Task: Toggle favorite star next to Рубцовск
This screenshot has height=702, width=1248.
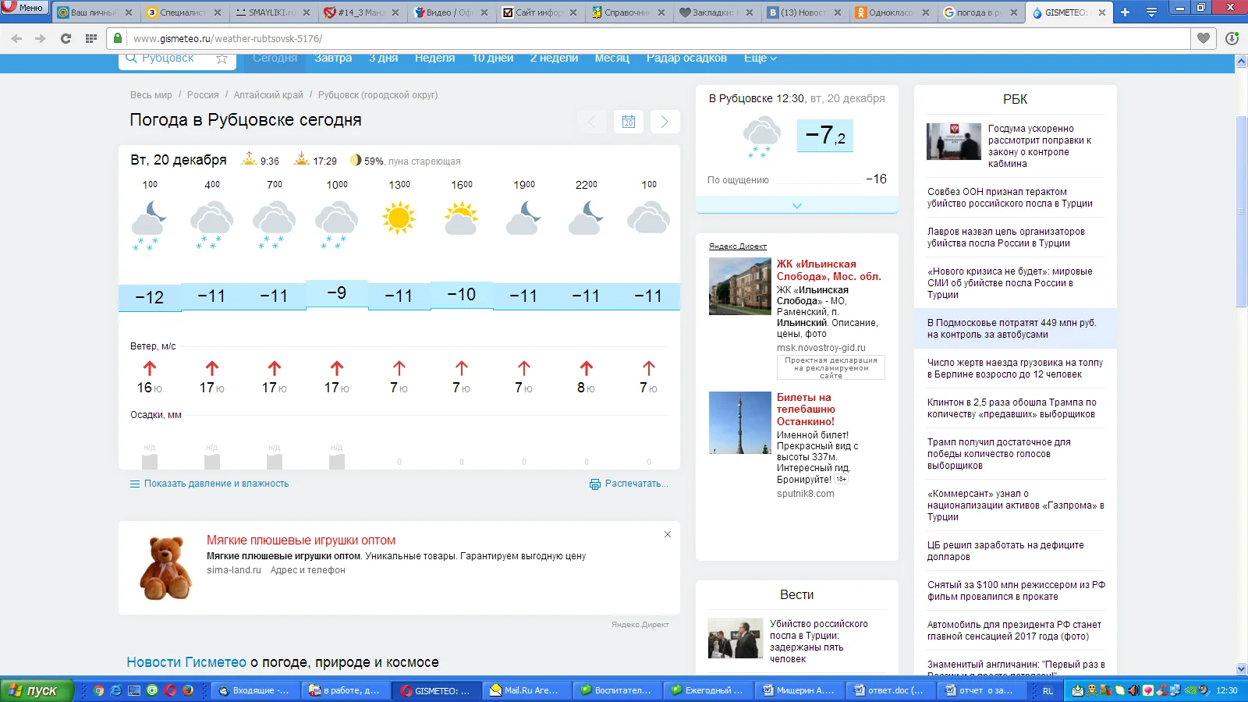Action: pyautogui.click(x=222, y=58)
